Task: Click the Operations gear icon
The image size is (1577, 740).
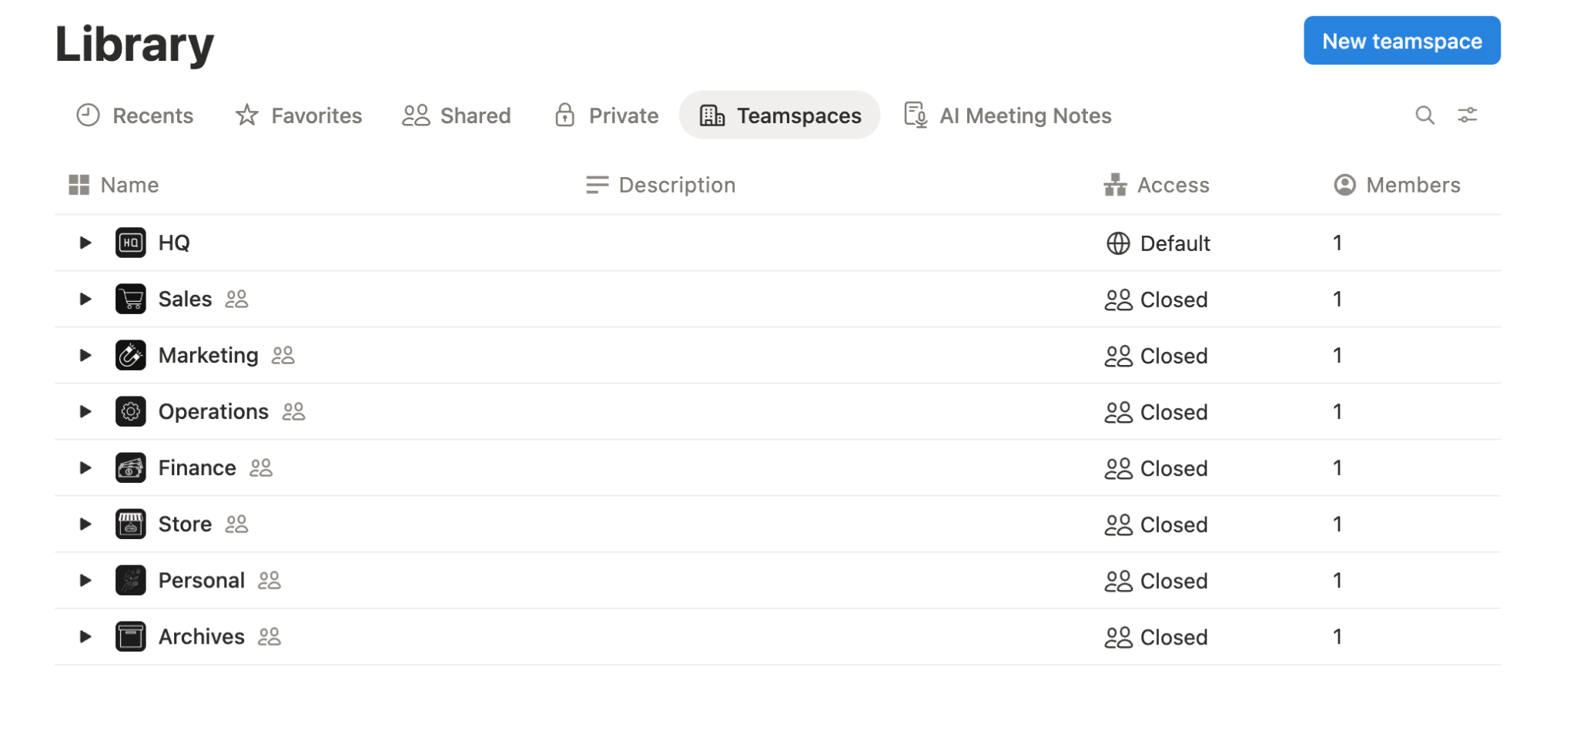Action: coord(131,411)
